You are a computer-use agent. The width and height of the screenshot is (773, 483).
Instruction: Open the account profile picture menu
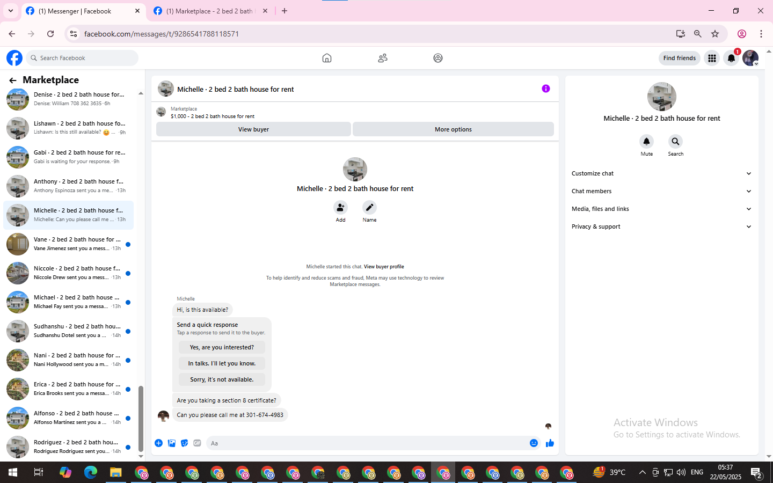750,58
